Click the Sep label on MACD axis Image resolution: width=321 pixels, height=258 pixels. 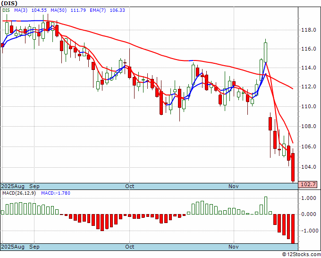tap(34, 247)
